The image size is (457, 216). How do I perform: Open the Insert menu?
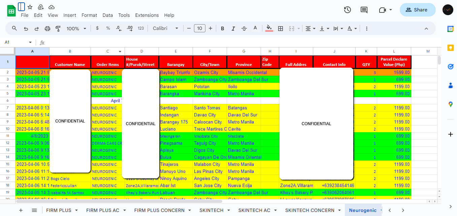pyautogui.click(x=70, y=15)
